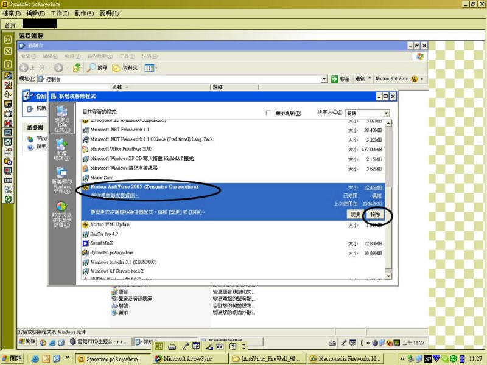This screenshot has width=487, height=365.
Task: Open the 排序方式 sort dropdown showing 名稱
Action: coord(386,113)
